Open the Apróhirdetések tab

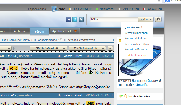tap(64, 31)
